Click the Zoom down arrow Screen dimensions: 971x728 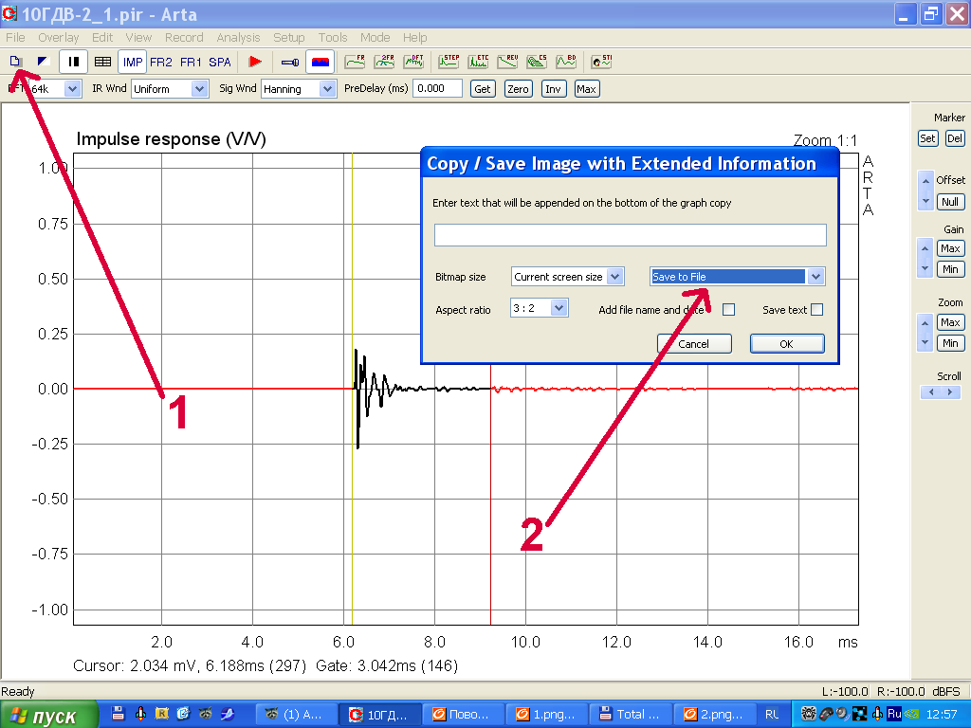coord(925,341)
